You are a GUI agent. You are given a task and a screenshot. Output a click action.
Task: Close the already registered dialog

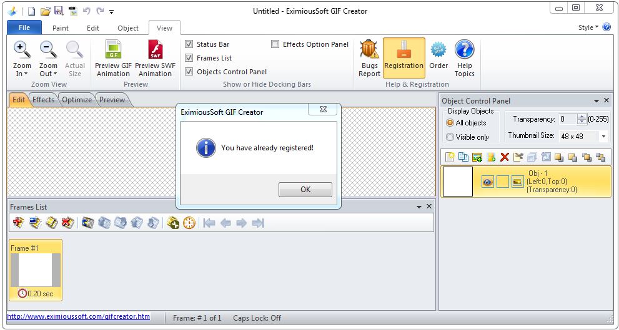[x=323, y=109]
